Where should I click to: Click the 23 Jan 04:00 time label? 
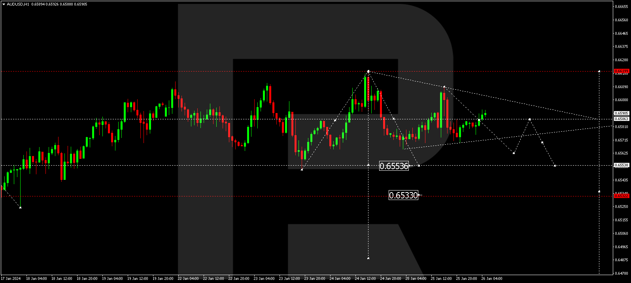click(x=264, y=279)
